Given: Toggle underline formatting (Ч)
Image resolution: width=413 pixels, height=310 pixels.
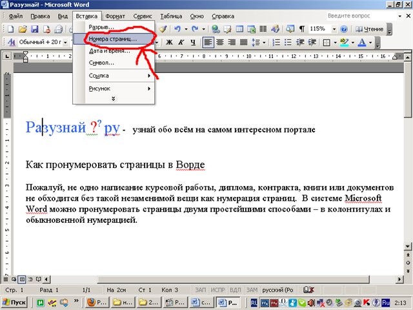Looking at the screenshot, I should (193, 42).
